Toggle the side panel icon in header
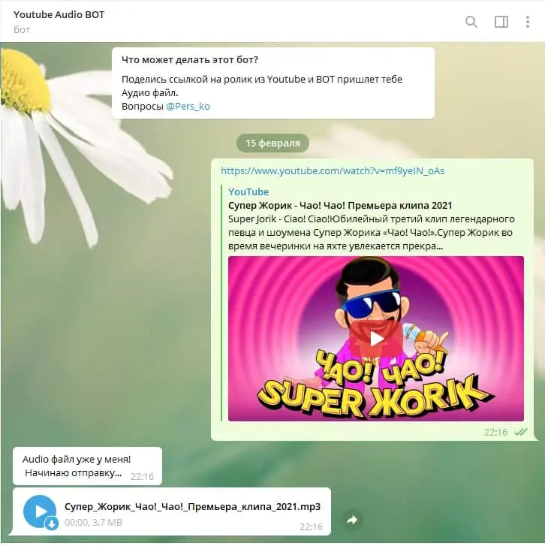The image size is (545, 546). pos(501,22)
